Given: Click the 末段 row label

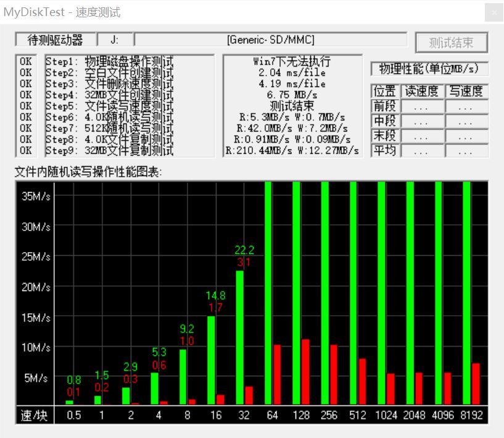Looking at the screenshot, I should [385, 136].
